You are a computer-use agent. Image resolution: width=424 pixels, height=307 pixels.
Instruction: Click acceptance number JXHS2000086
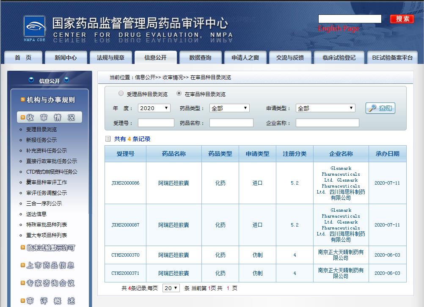pos(126,183)
